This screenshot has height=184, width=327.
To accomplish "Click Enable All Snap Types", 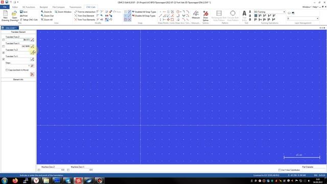I will 144,12.
